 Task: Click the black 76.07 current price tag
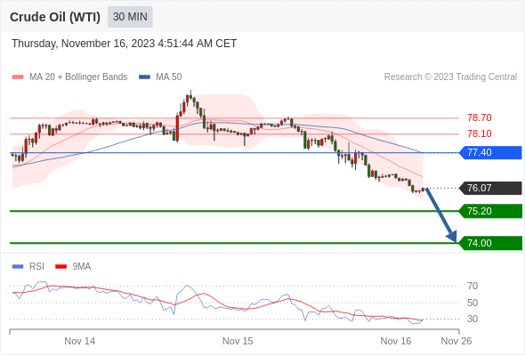coord(490,188)
